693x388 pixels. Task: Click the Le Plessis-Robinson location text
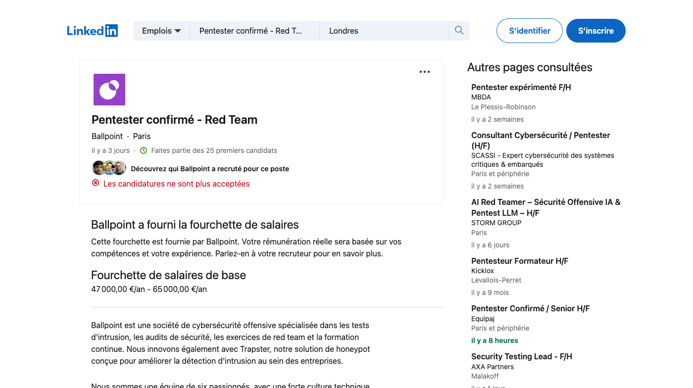(x=503, y=107)
